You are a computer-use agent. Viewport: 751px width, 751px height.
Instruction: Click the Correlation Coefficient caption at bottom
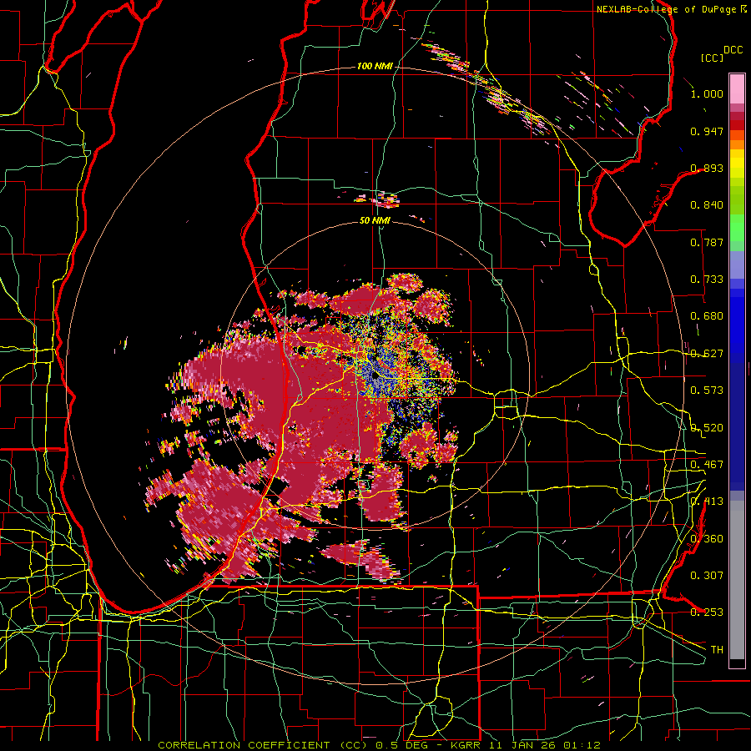point(380,745)
